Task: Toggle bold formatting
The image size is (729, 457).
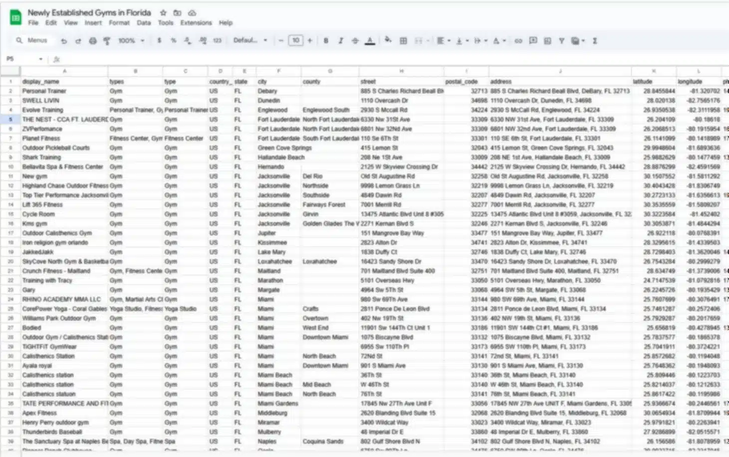Action: 326,41
